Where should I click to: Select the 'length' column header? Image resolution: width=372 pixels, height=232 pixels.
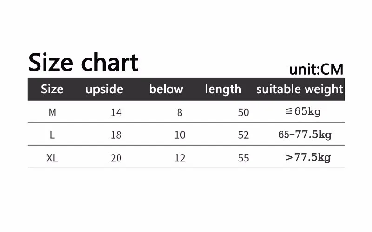click(x=223, y=90)
